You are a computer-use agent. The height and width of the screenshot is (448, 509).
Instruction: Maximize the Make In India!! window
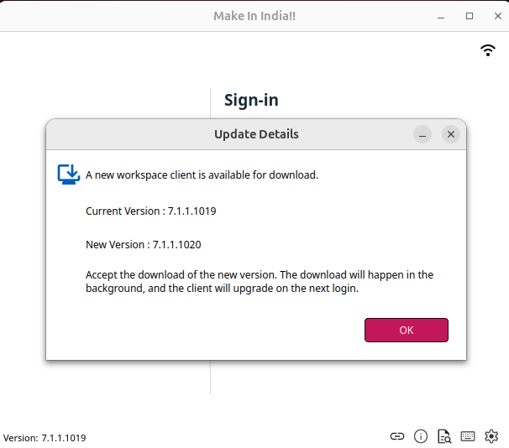[x=470, y=16]
